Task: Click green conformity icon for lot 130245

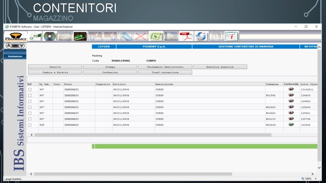Action: [291, 125]
